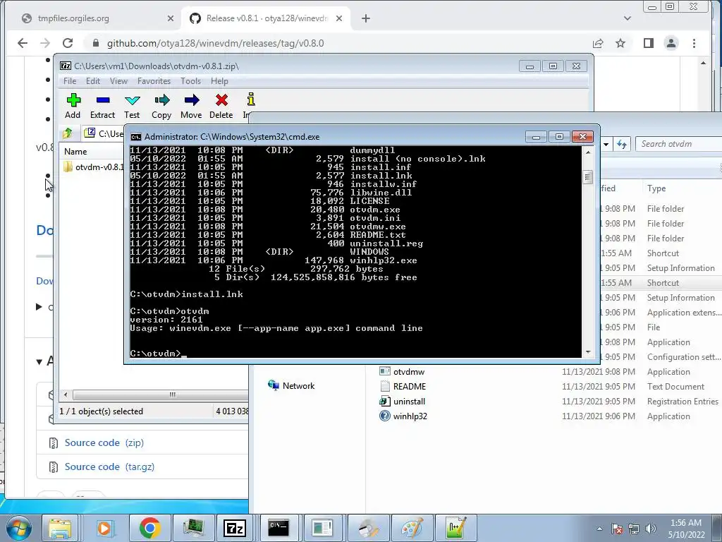The width and height of the screenshot is (722, 542).
Task: Open the Tools menu in 7-Zip
Action: pos(190,81)
